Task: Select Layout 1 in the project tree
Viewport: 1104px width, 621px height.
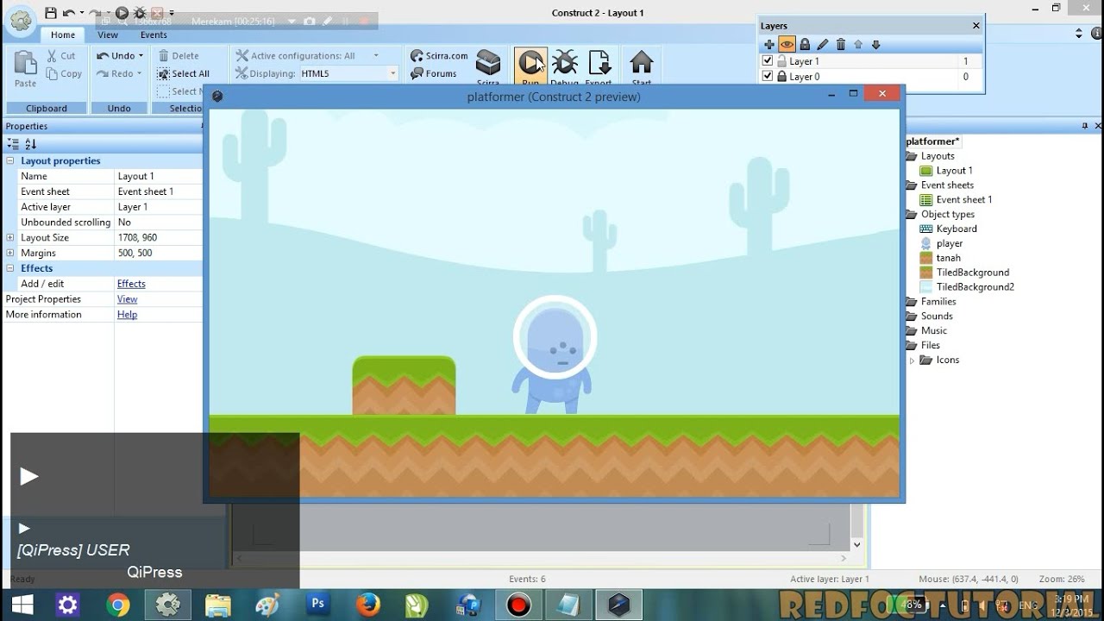Action: pos(946,171)
